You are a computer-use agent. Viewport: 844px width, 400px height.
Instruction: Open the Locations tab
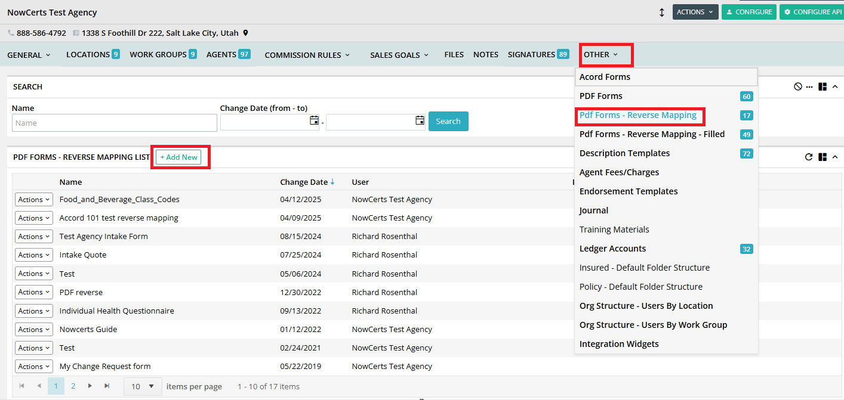pos(93,54)
